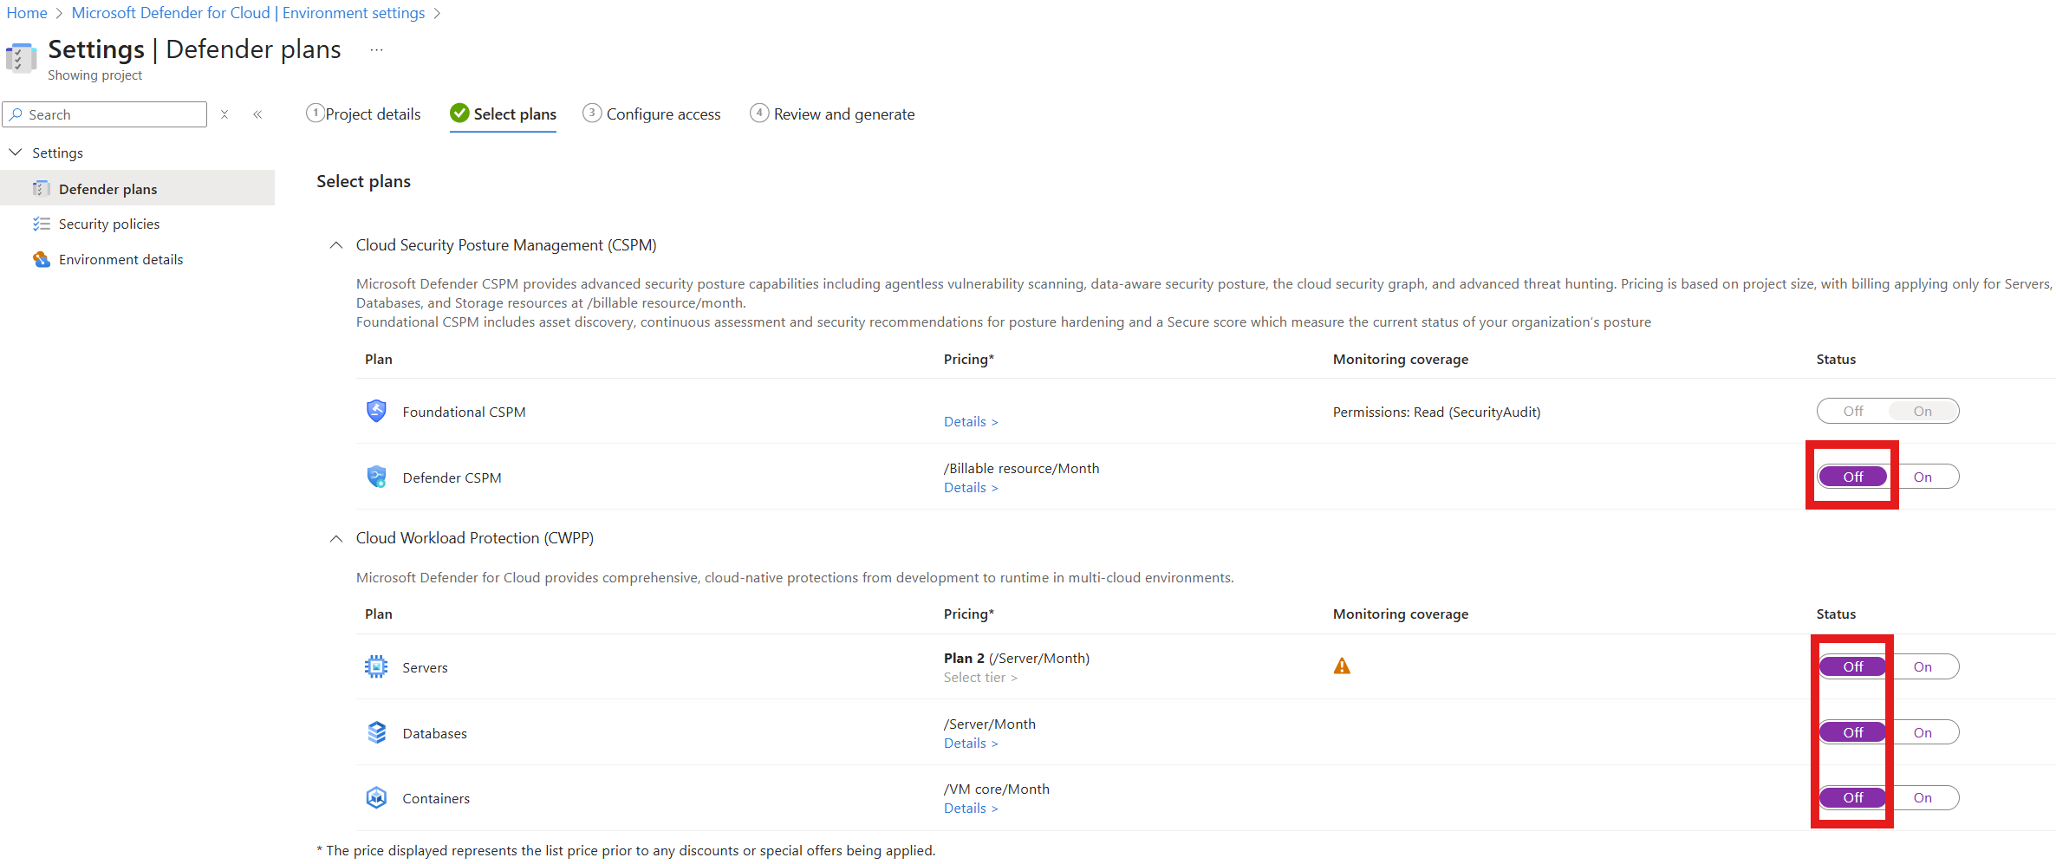Switch Containers plan to On

(1923, 797)
